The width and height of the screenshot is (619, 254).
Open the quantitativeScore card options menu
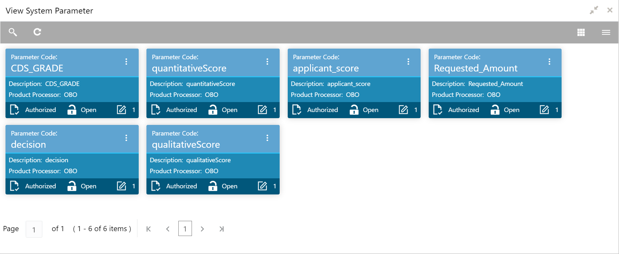click(267, 61)
